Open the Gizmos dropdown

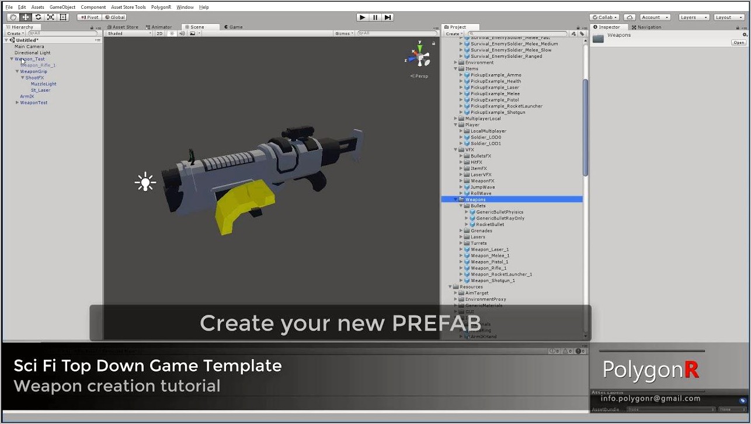(x=345, y=33)
